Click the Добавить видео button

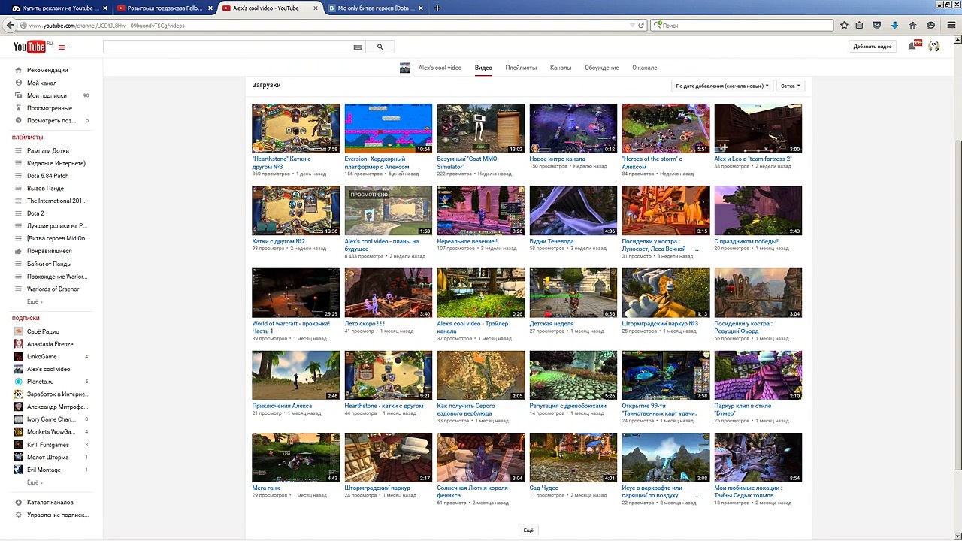click(873, 47)
